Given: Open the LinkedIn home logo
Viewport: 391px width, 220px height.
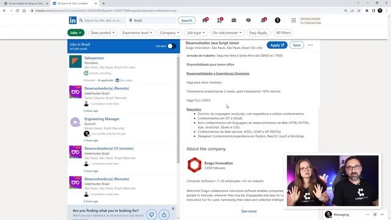Looking at the screenshot, I should click(73, 20).
